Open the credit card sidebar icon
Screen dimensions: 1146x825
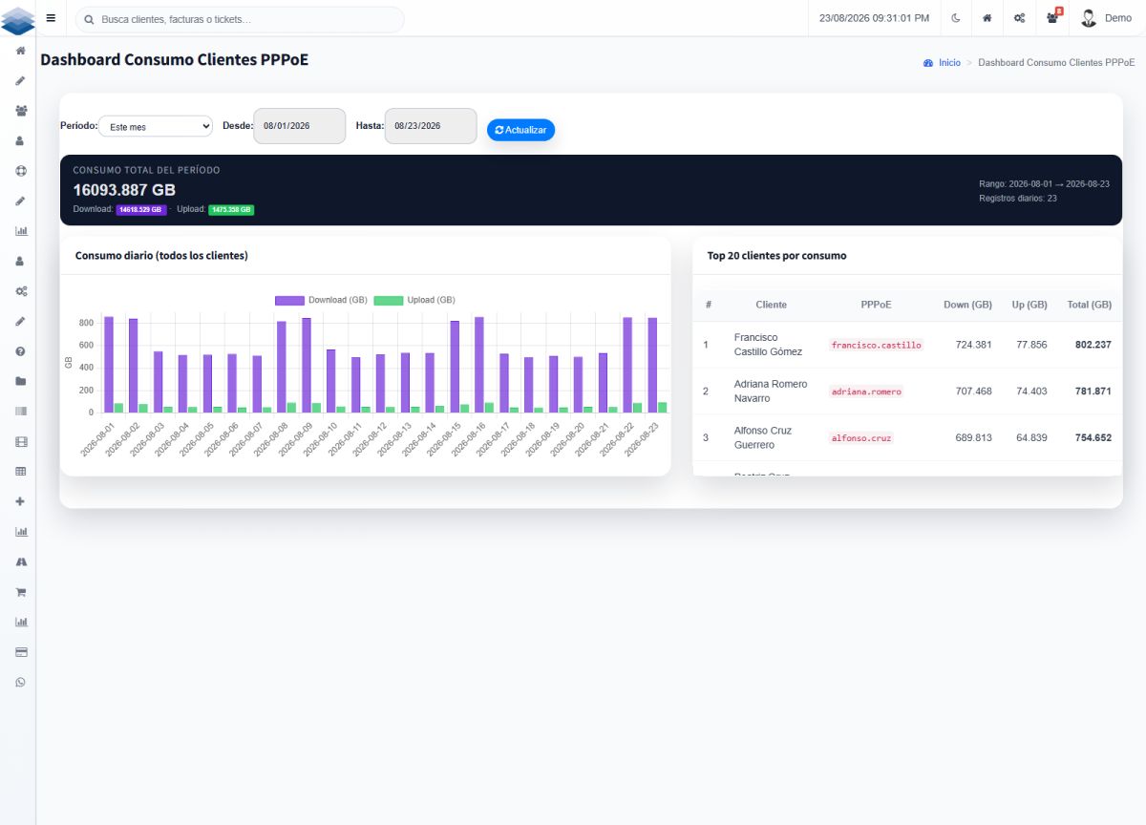coord(21,652)
